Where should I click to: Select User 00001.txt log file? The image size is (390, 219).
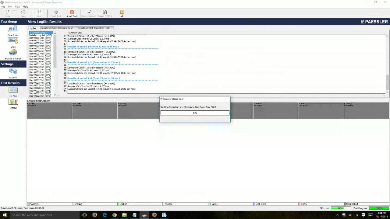[41, 38]
